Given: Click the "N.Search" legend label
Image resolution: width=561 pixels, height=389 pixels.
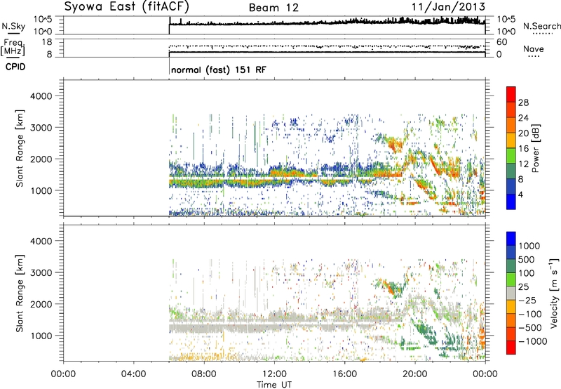Looking at the screenshot, I should pyautogui.click(x=541, y=26).
